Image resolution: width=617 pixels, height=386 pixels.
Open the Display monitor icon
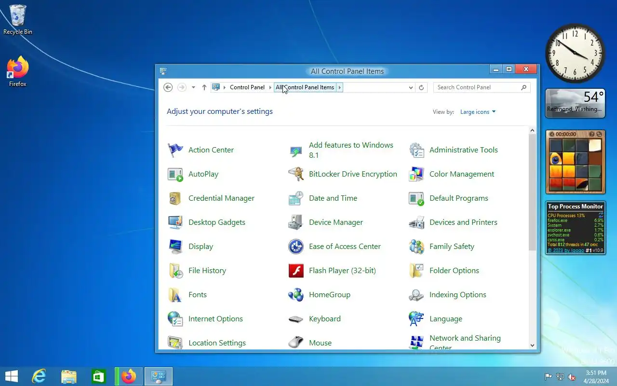tap(175, 247)
